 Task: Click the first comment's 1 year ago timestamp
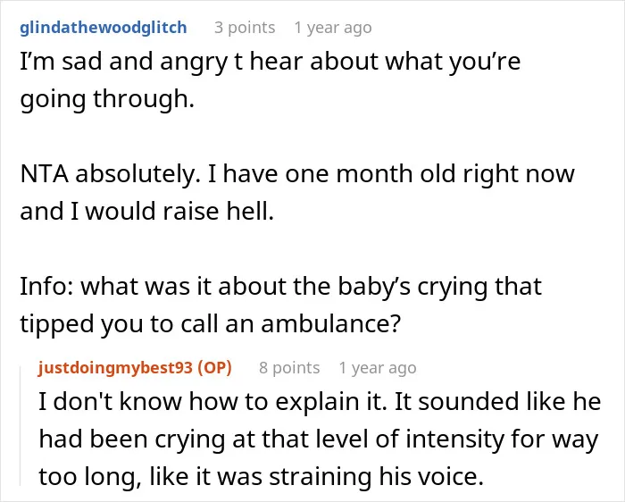(x=333, y=28)
